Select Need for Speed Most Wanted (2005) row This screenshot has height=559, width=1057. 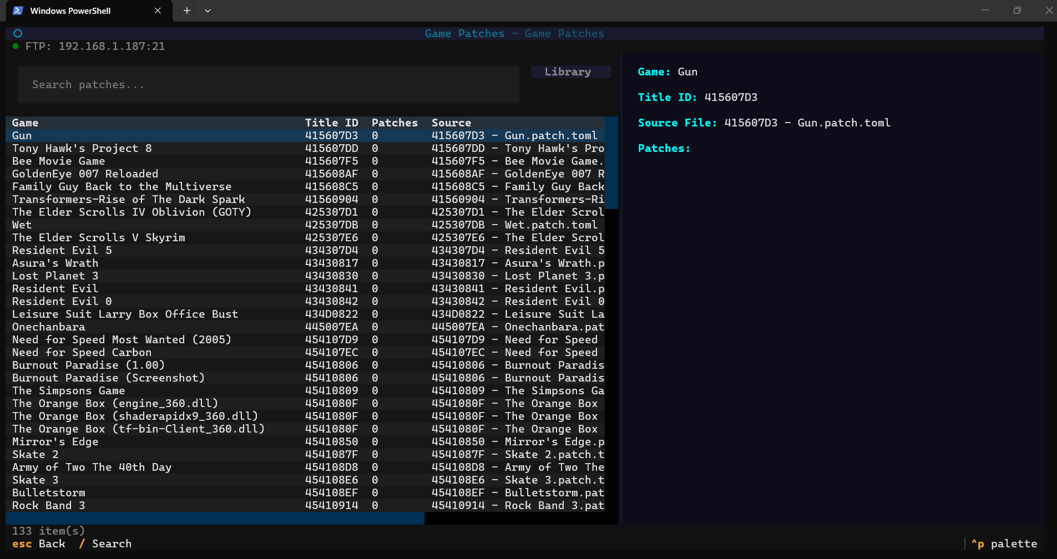pos(305,339)
